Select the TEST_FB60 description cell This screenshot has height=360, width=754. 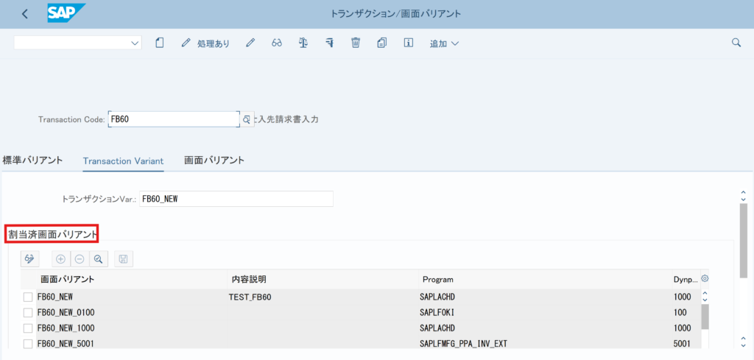[x=323, y=297]
